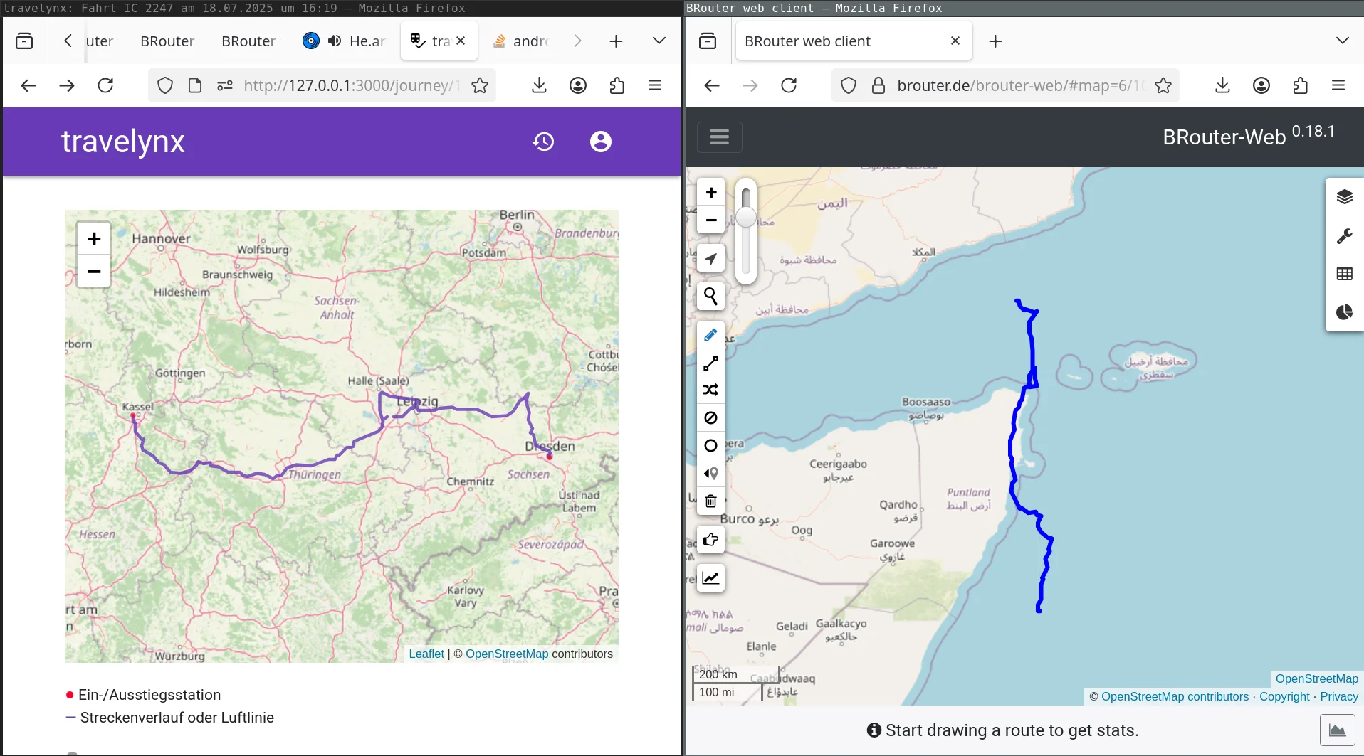Open the BRouter-Web hamburger menu

[x=720, y=137]
